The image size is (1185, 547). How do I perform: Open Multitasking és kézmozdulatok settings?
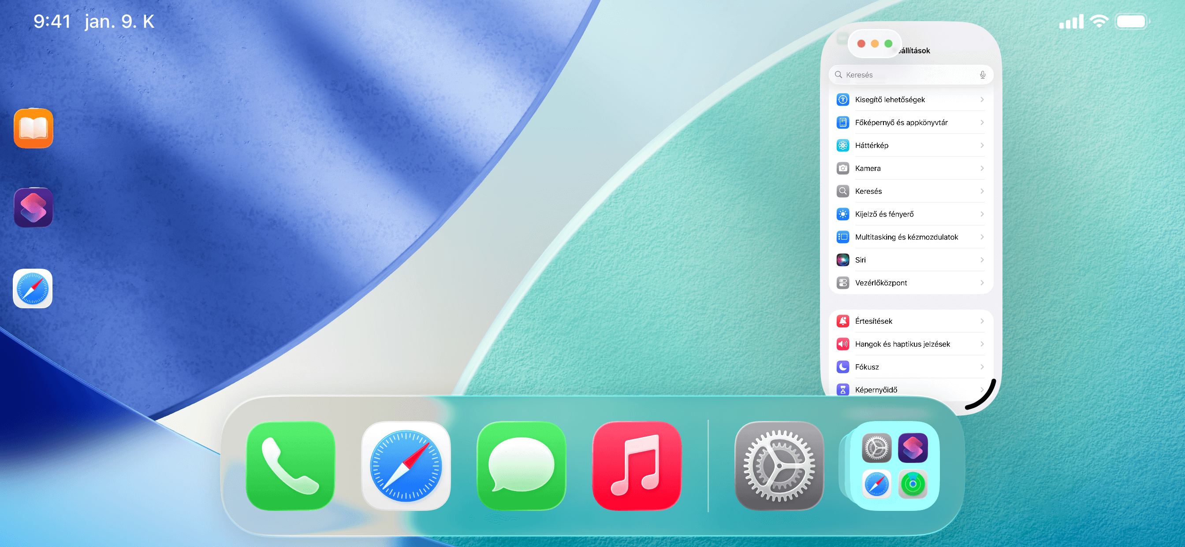906,237
